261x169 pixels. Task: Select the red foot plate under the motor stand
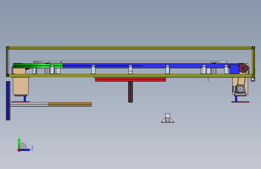[240, 102]
